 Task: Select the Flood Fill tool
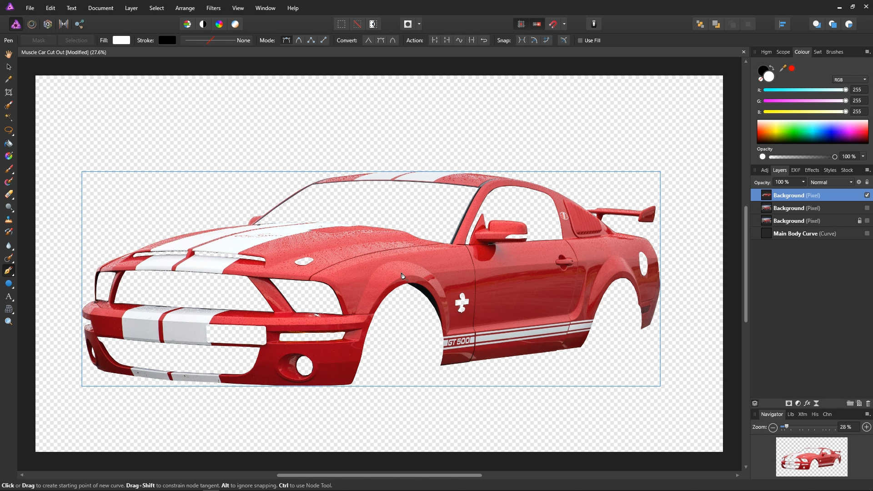[9, 143]
